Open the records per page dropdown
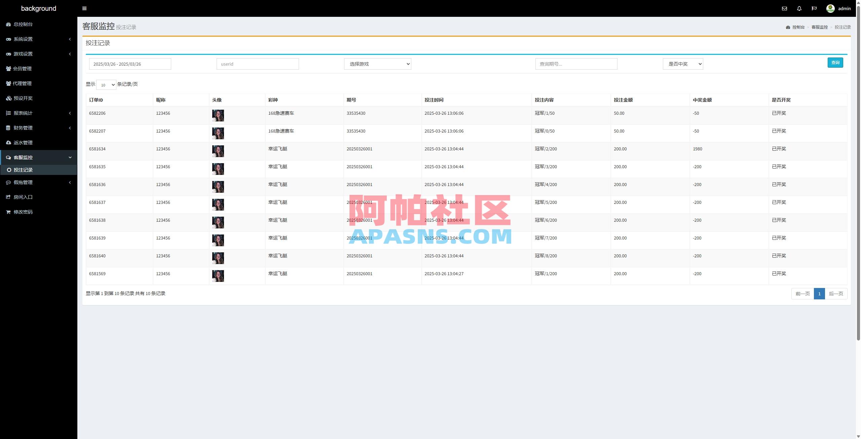The image size is (861, 439). point(106,85)
